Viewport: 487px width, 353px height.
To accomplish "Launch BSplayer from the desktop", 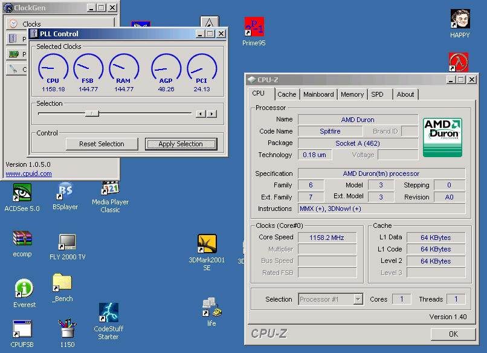I will click(x=65, y=192).
